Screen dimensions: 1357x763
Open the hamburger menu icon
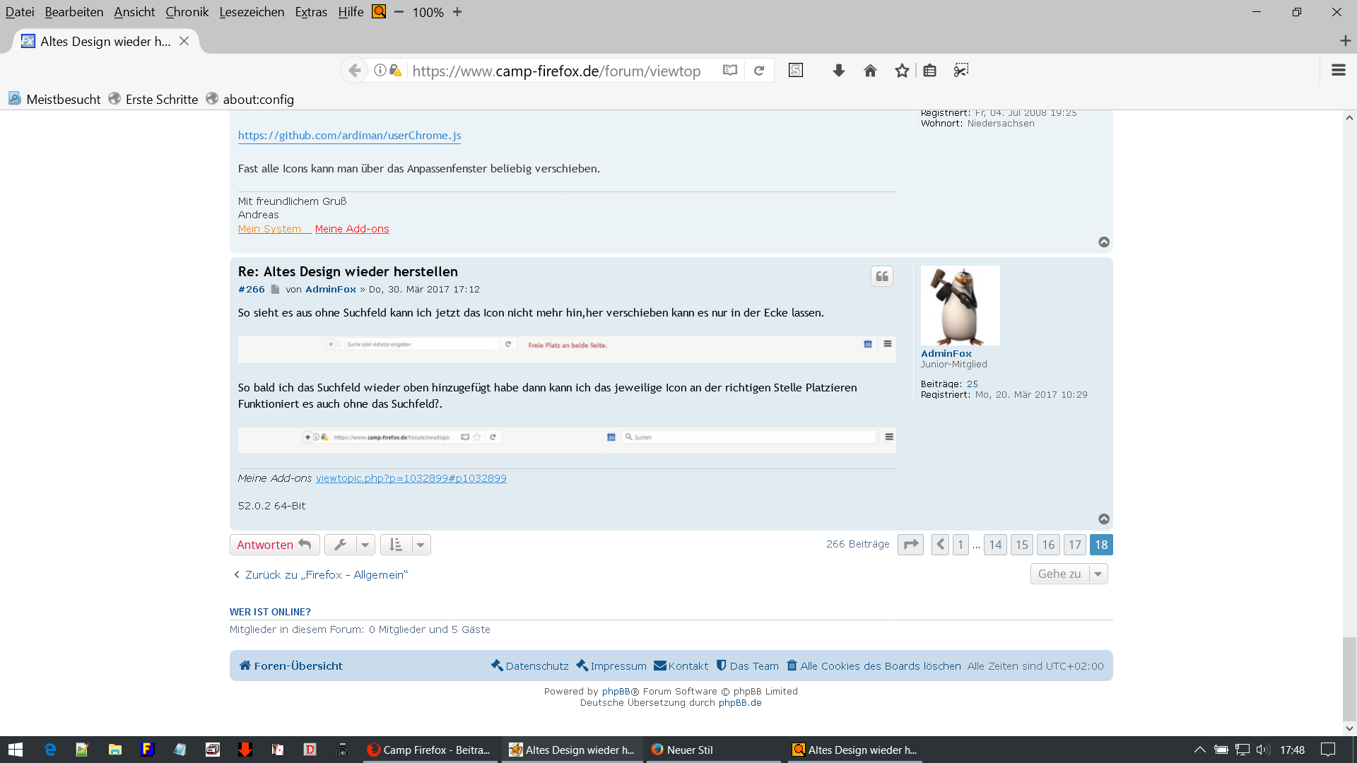point(1338,70)
